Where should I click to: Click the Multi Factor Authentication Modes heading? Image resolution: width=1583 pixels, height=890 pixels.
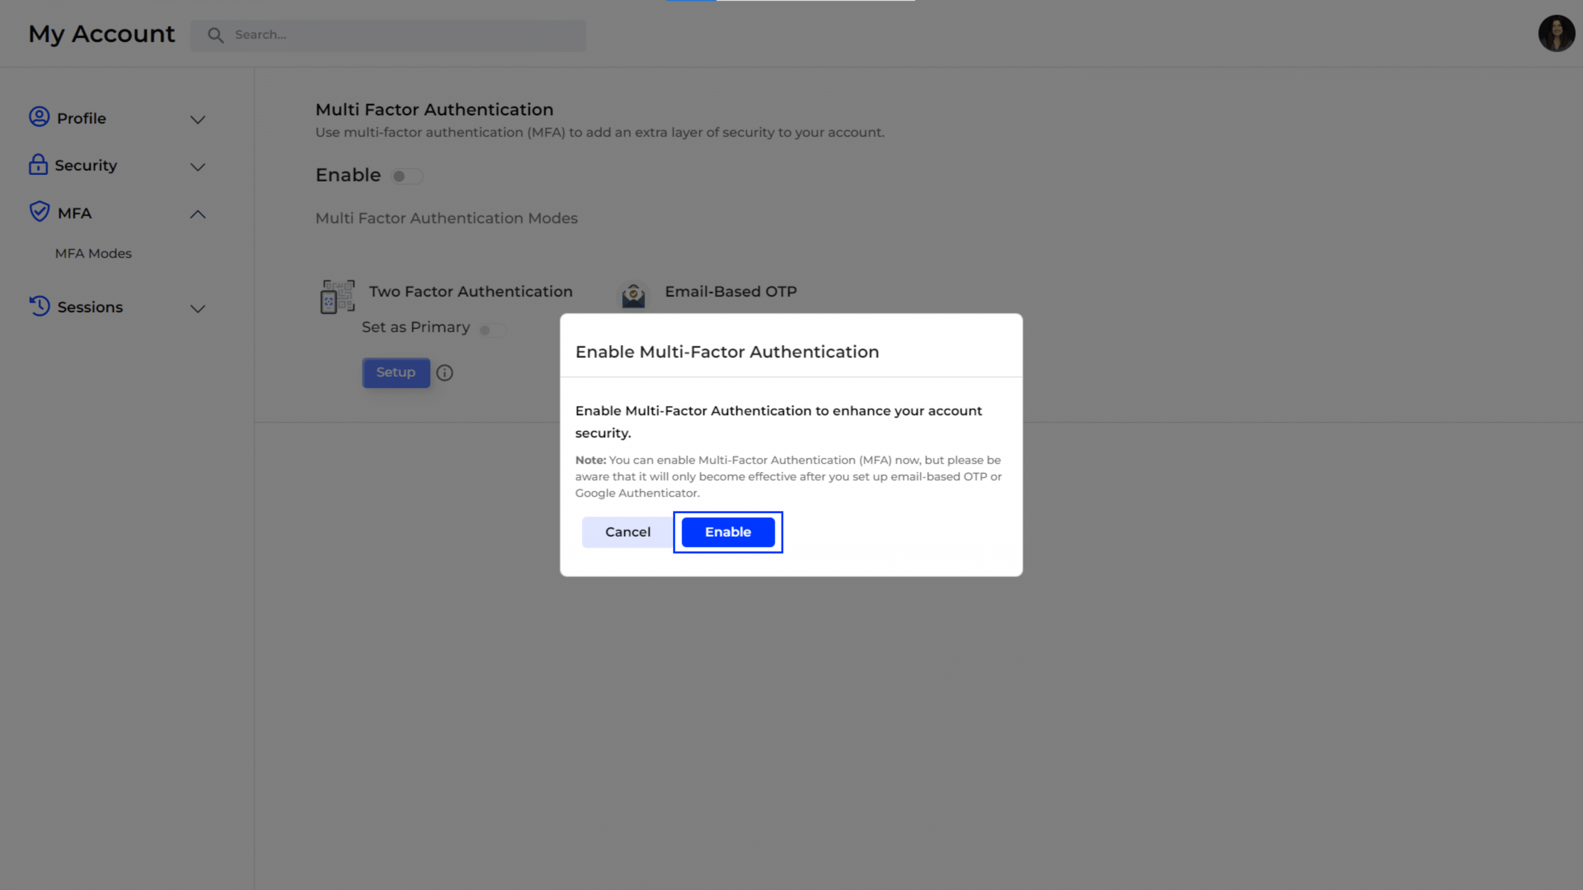point(446,218)
